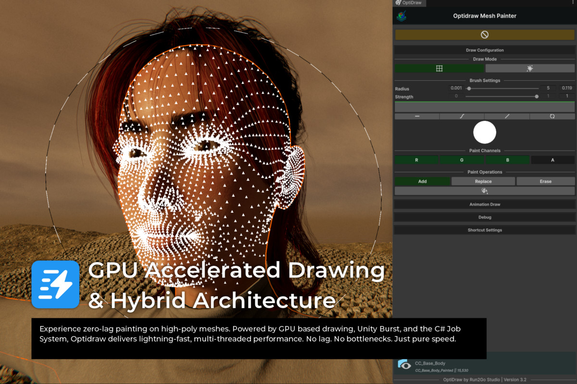The height and width of the screenshot is (384, 577).
Task: Click the Radius label
Action: tap(402, 89)
